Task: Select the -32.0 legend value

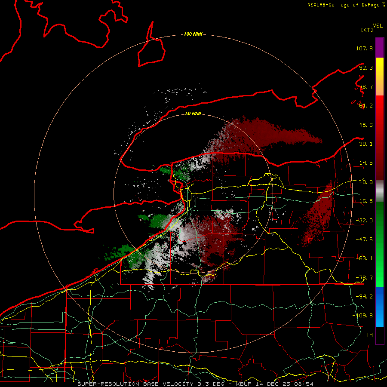Action: tap(364, 221)
